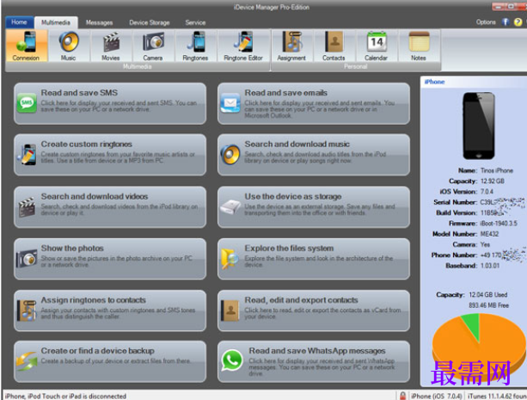
Task: Open the Camera toolbar icon
Action: pyautogui.click(x=153, y=46)
